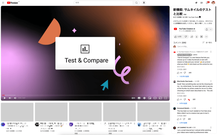Viewport: 217px width, 135px height.
Task: Toggle the autoplay switch in player
Action: click(133, 98)
